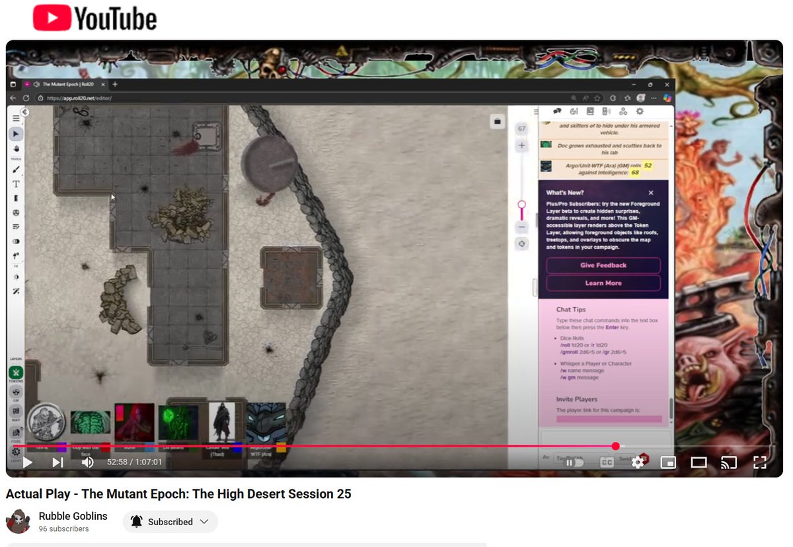
Task: Select the Roll20 Dynamic Lighting tool
Action: tap(16, 241)
